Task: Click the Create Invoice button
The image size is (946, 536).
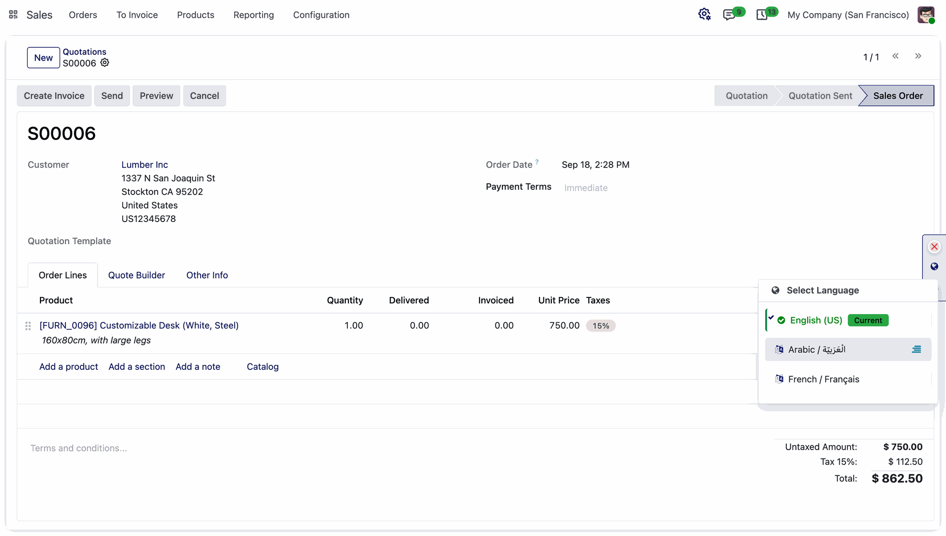Action: point(54,96)
